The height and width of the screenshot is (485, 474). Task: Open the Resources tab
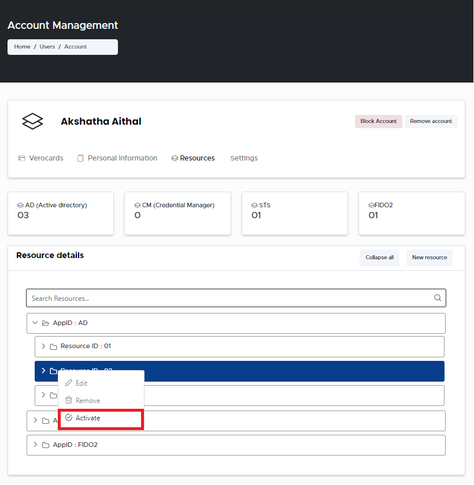coord(197,158)
